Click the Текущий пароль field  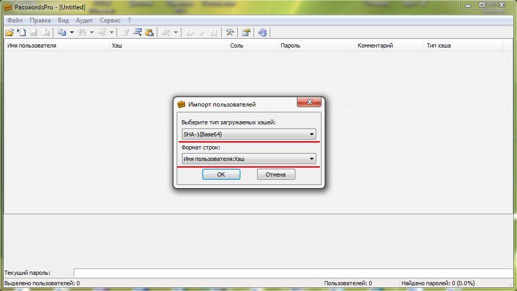tap(293, 273)
